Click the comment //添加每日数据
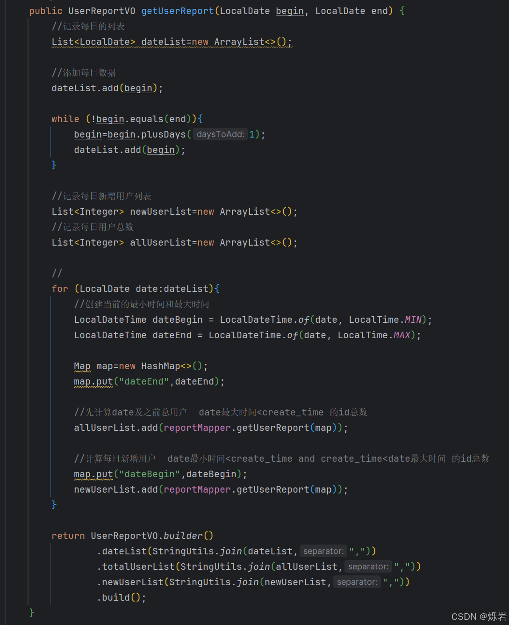 (x=84, y=73)
